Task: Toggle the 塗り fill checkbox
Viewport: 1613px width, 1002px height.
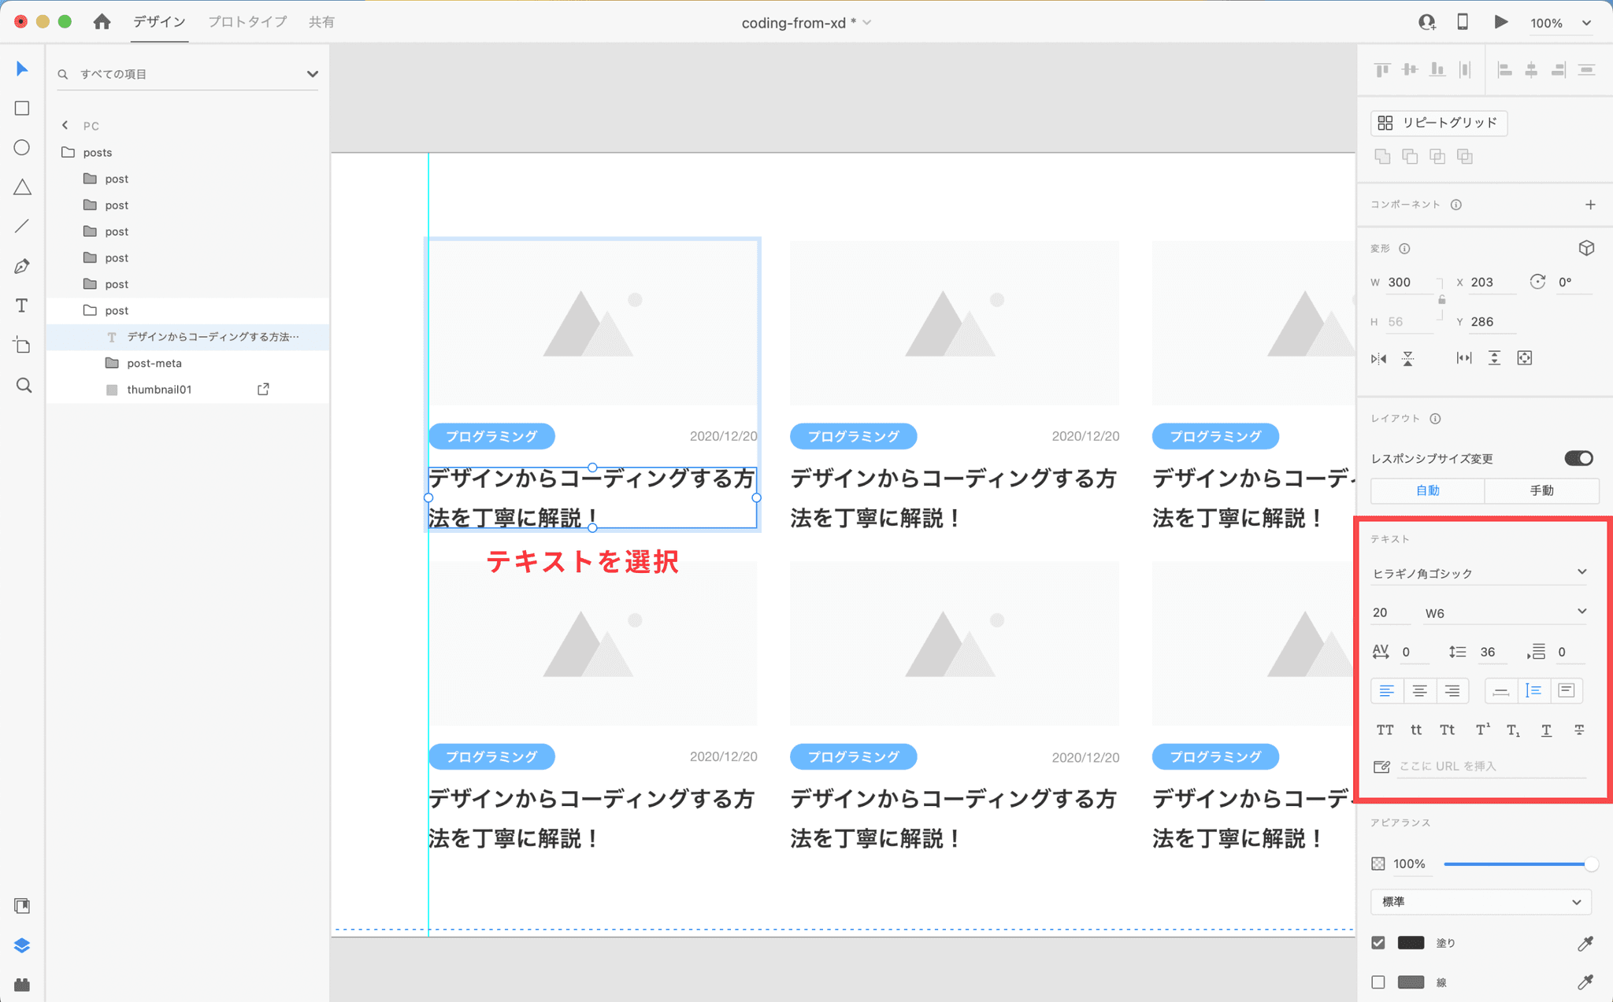Action: coord(1378,943)
